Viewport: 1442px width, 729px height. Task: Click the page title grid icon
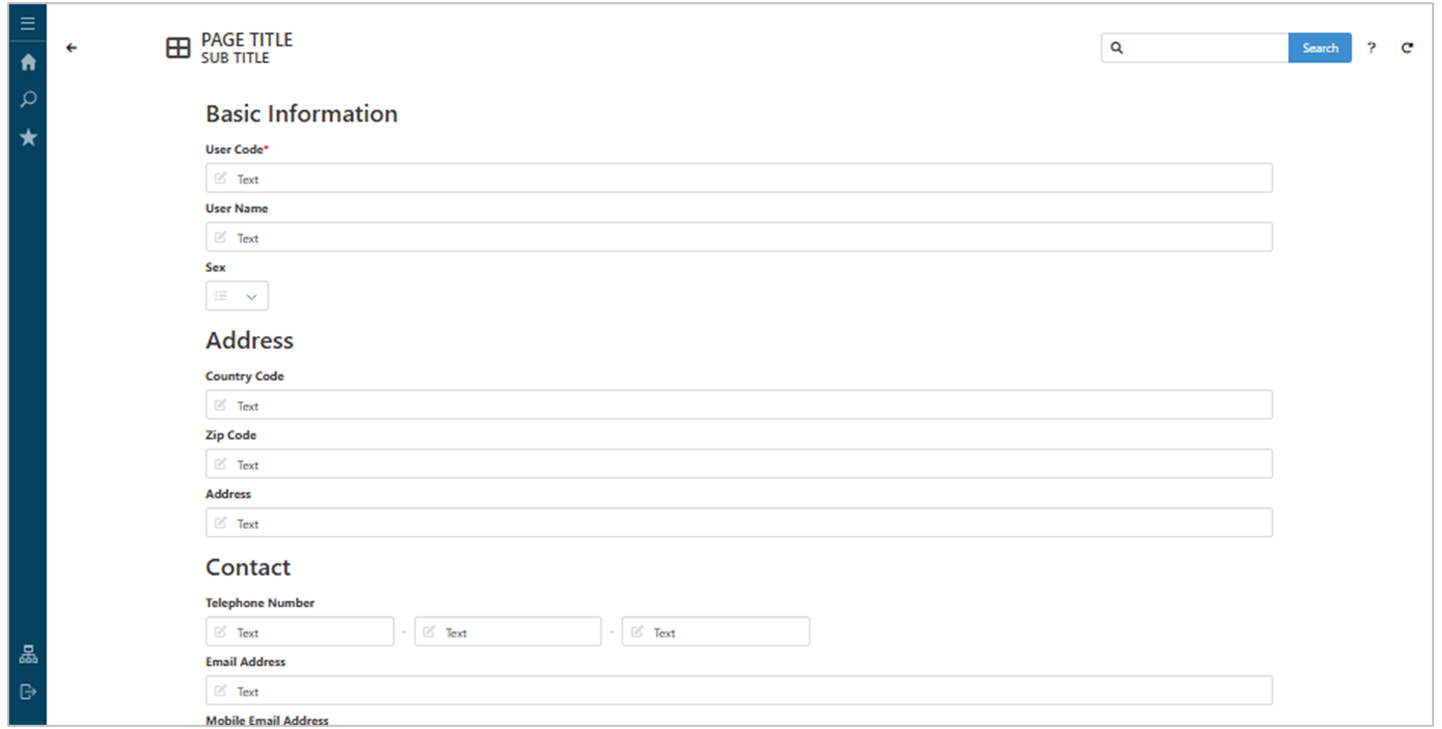pos(178,48)
